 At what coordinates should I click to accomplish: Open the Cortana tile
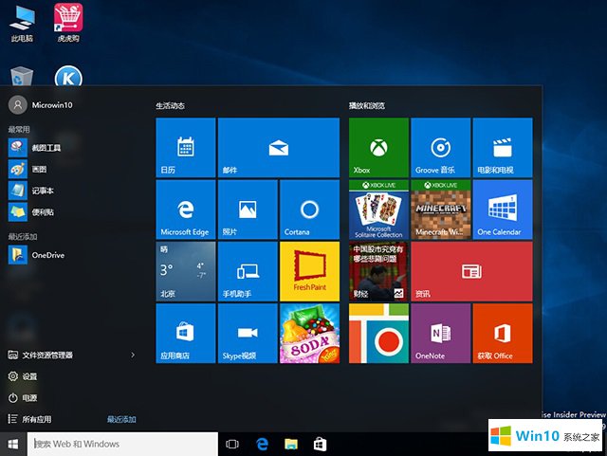point(309,210)
